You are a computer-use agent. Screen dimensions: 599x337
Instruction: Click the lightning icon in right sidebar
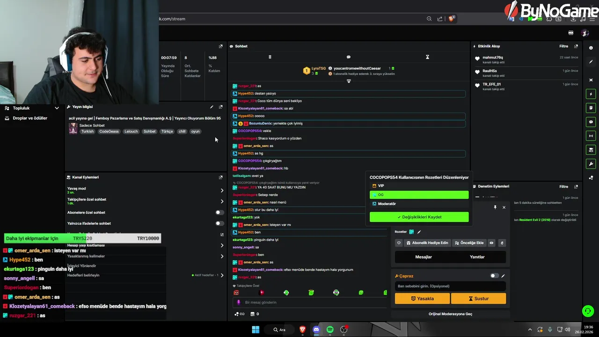point(591,94)
